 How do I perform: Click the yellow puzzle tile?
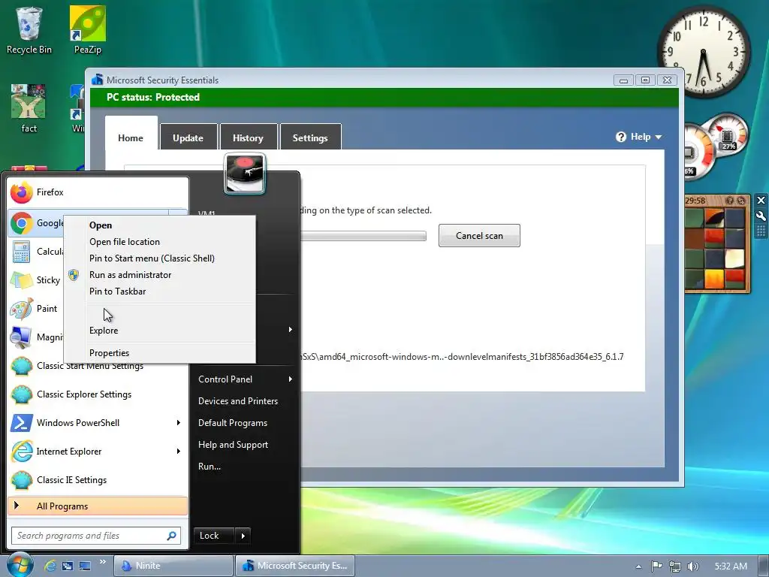(x=714, y=278)
